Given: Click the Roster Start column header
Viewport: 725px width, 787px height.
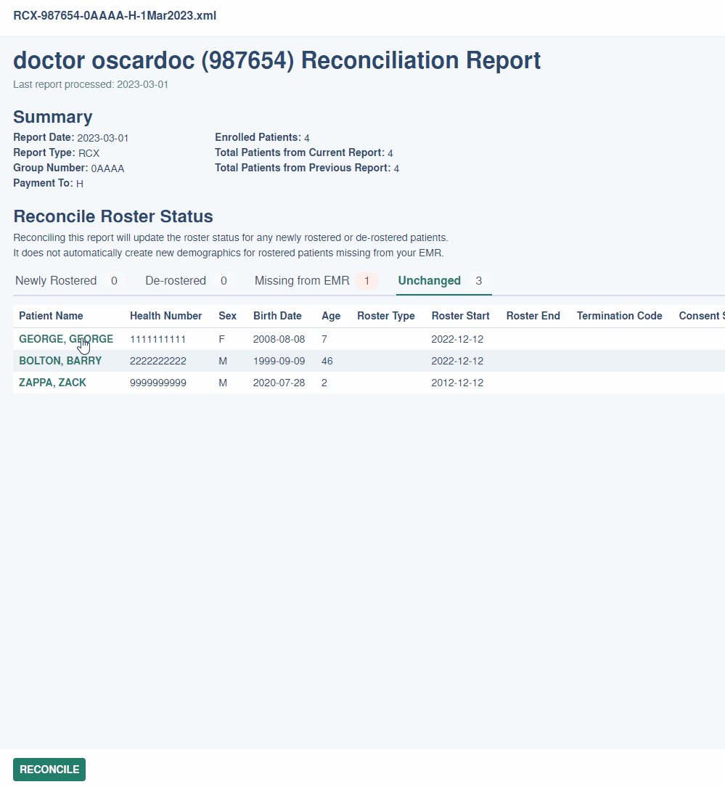Looking at the screenshot, I should click(x=460, y=316).
